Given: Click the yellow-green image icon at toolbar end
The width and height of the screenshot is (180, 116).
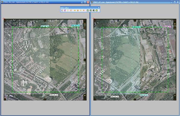Looking at the screenshot, I should tap(97, 10).
